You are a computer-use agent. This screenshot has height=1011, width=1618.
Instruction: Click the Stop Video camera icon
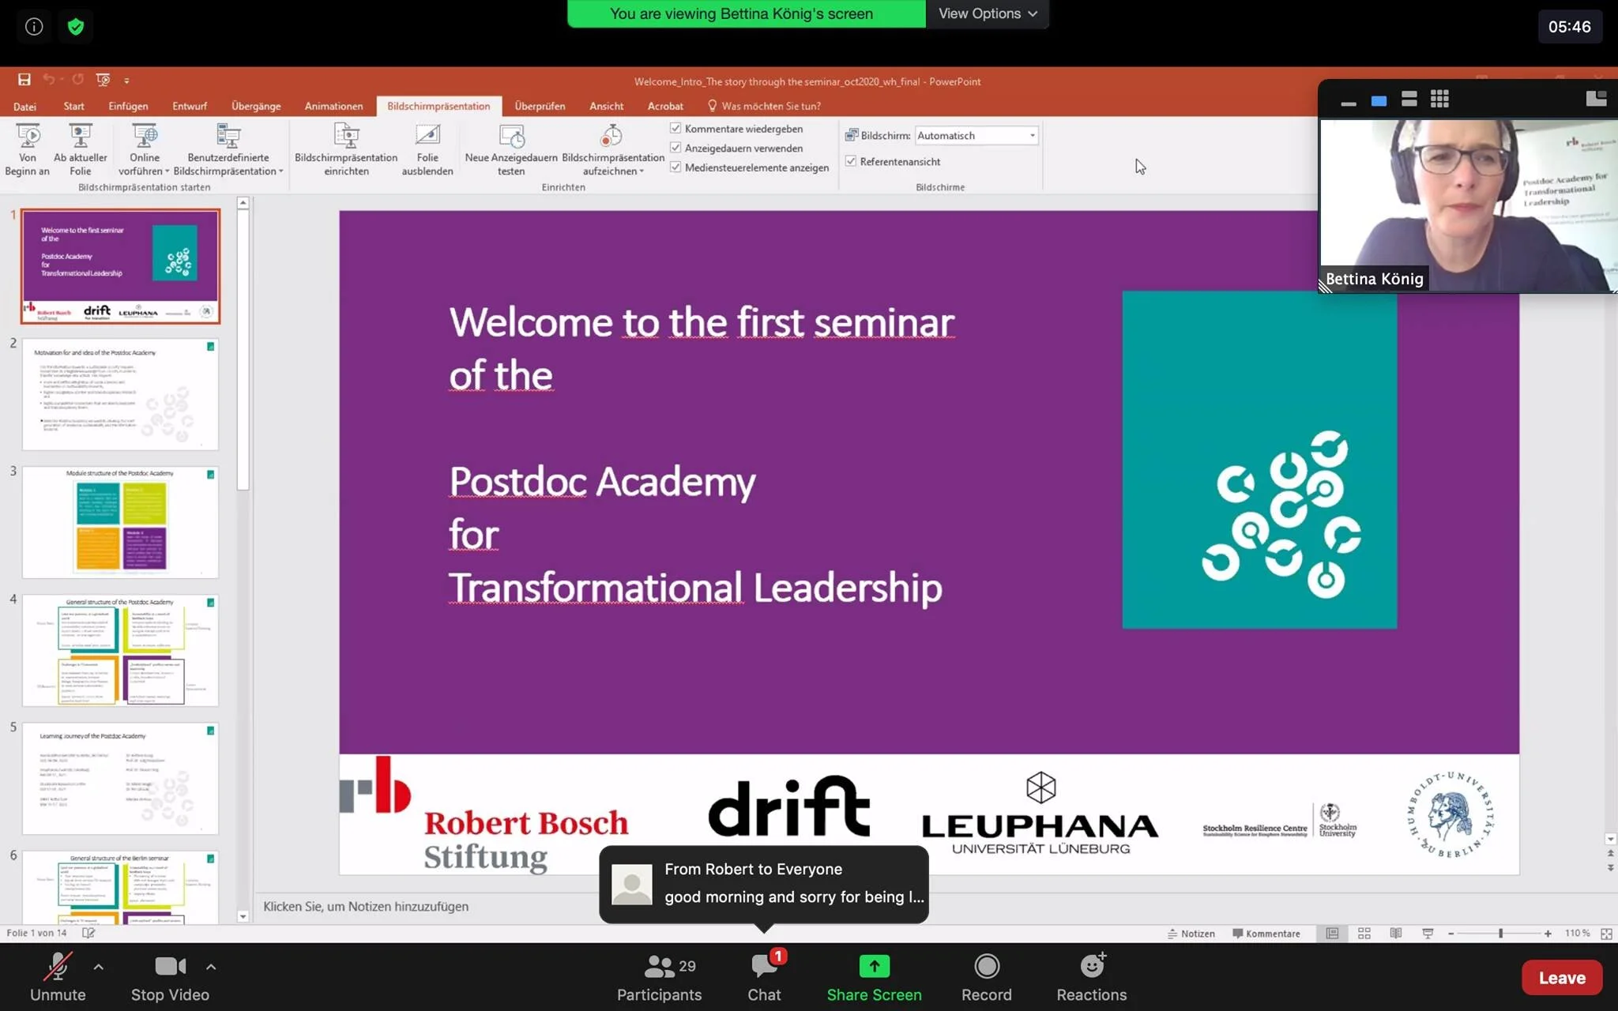tap(170, 966)
